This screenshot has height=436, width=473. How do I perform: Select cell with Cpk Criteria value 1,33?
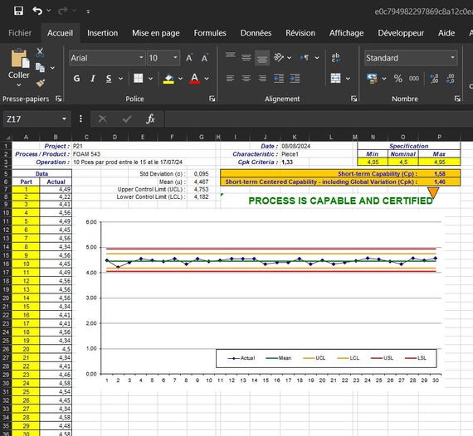[x=287, y=162]
